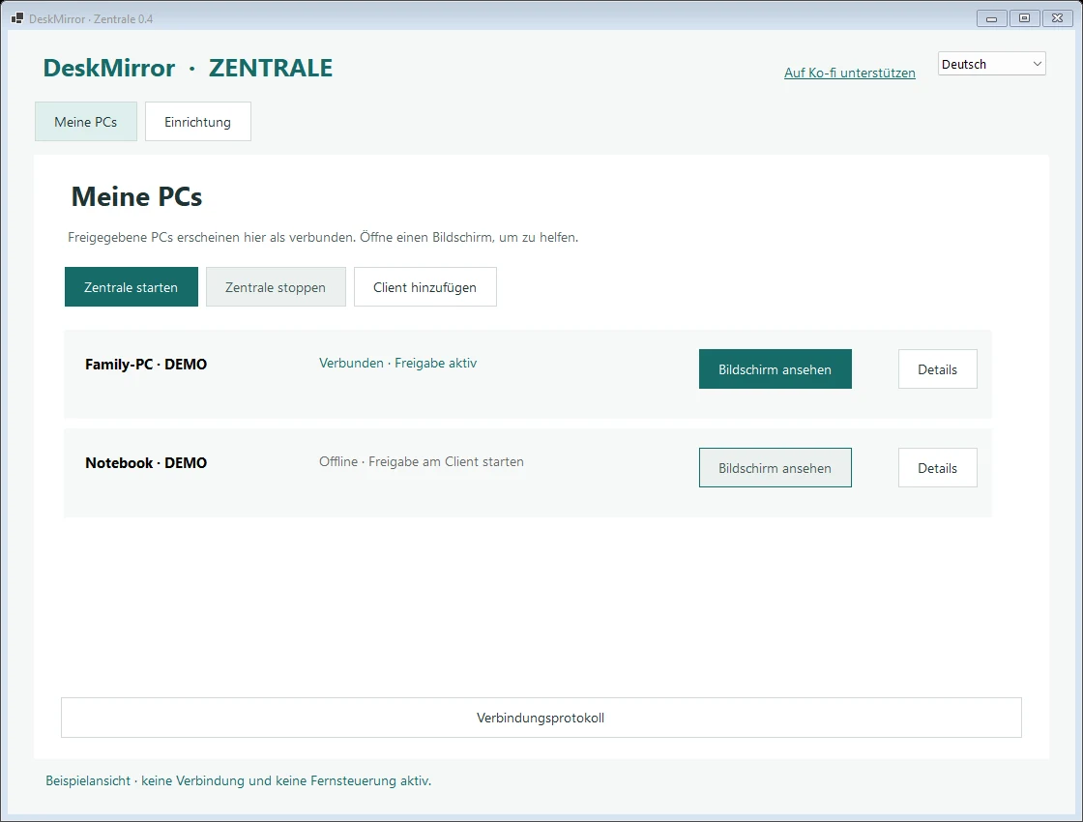Open Details for Family-PC
The image size is (1083, 822).
pyautogui.click(x=937, y=368)
